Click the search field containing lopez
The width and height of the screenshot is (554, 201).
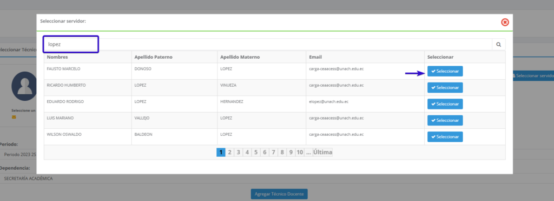pyautogui.click(x=268, y=45)
